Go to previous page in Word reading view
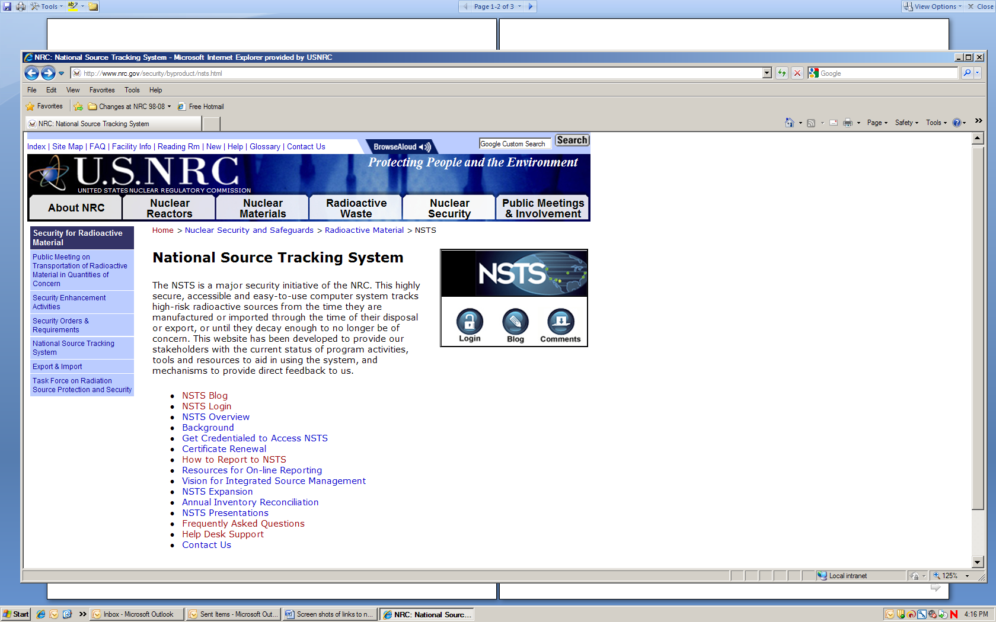 pos(465,7)
